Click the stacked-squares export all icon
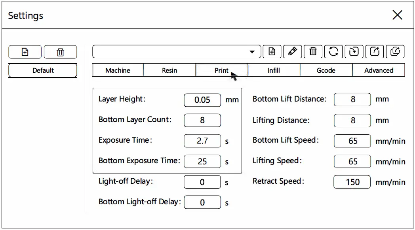 [395, 51]
